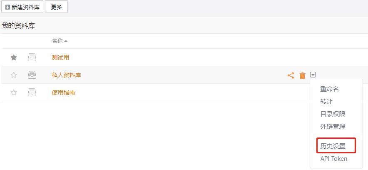Click the library icon beside 使用指南
The image size is (368, 170).
click(x=32, y=92)
